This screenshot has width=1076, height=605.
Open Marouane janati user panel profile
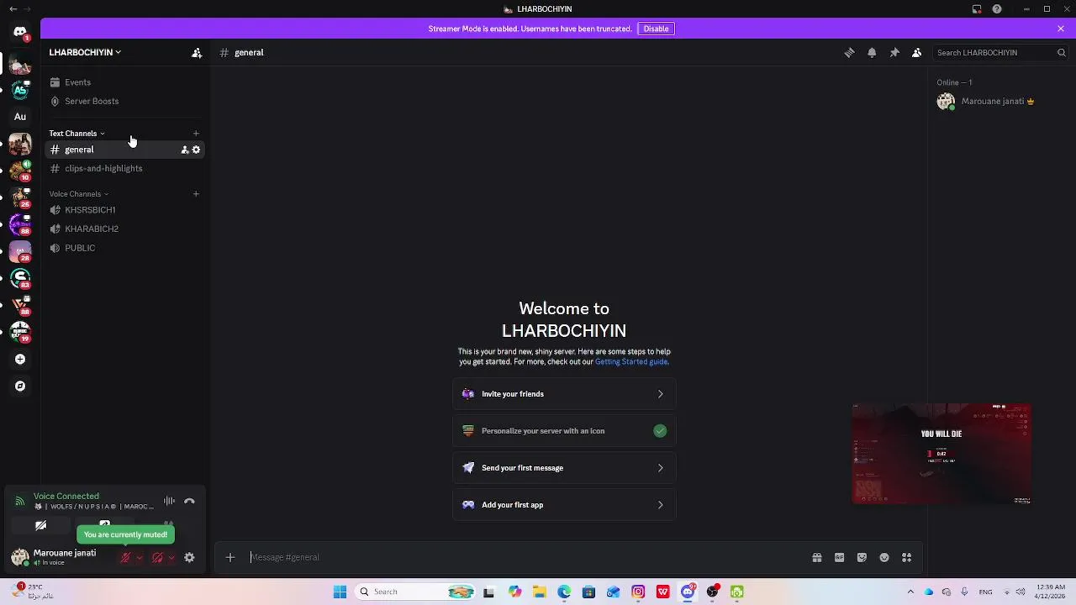(x=63, y=557)
